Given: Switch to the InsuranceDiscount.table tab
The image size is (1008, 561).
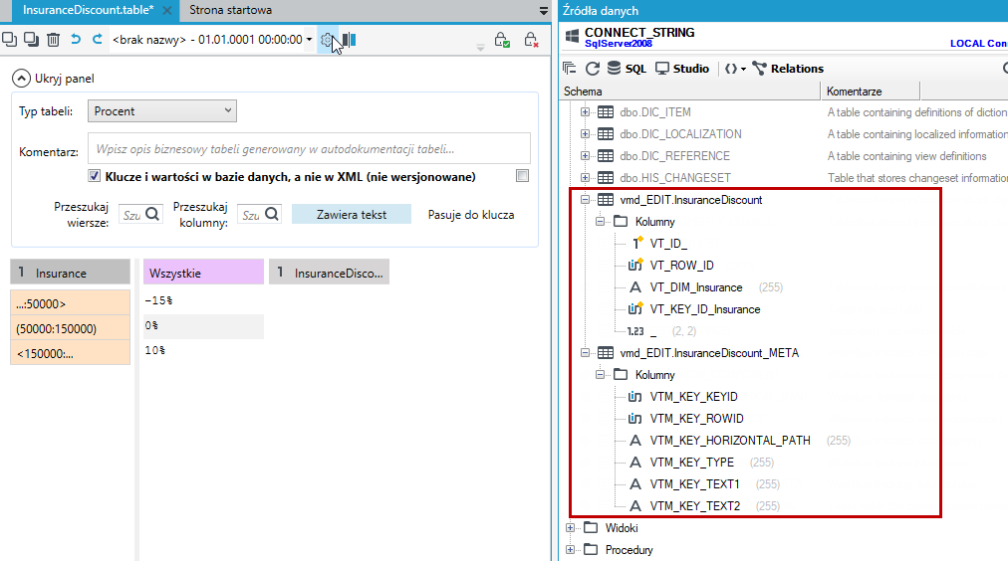Looking at the screenshot, I should tap(88, 10).
